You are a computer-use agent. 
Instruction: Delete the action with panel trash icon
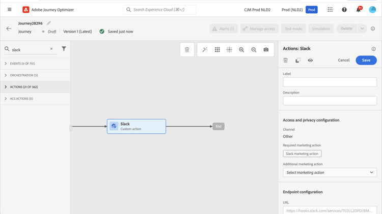tap(286, 60)
